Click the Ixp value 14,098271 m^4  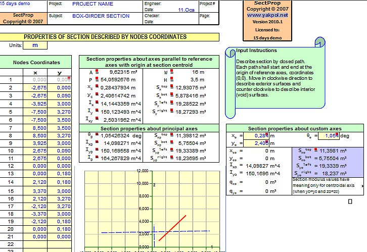[x=122, y=143]
